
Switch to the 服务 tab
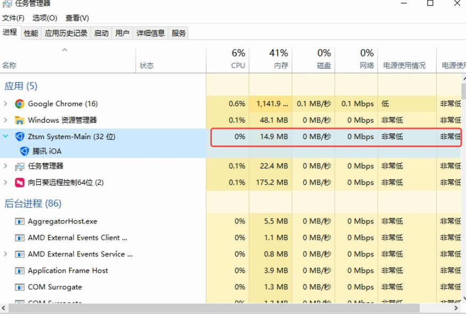click(x=178, y=33)
